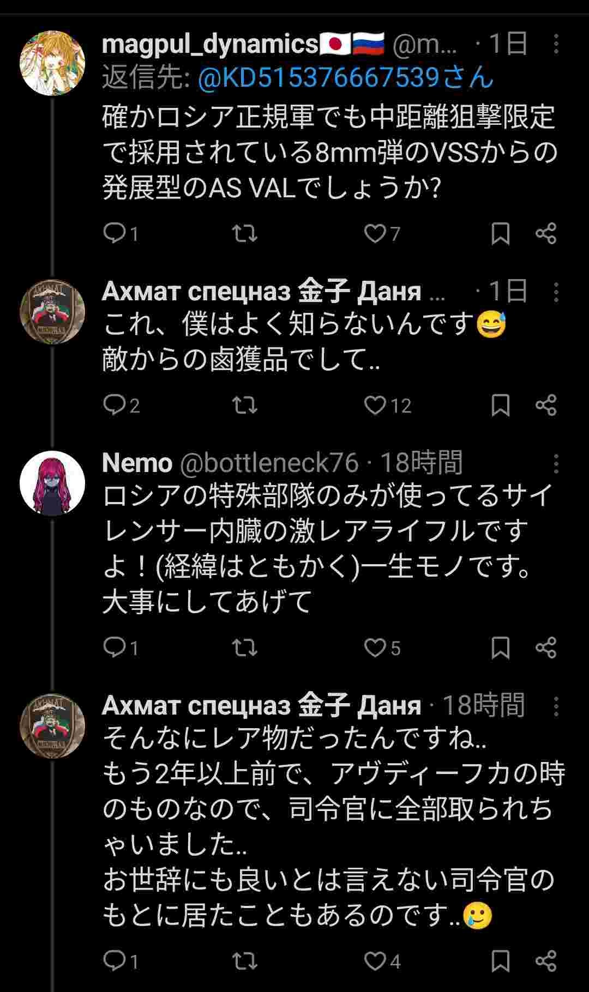Open more options on the last tweet
This screenshot has height=992, width=589.
click(556, 706)
